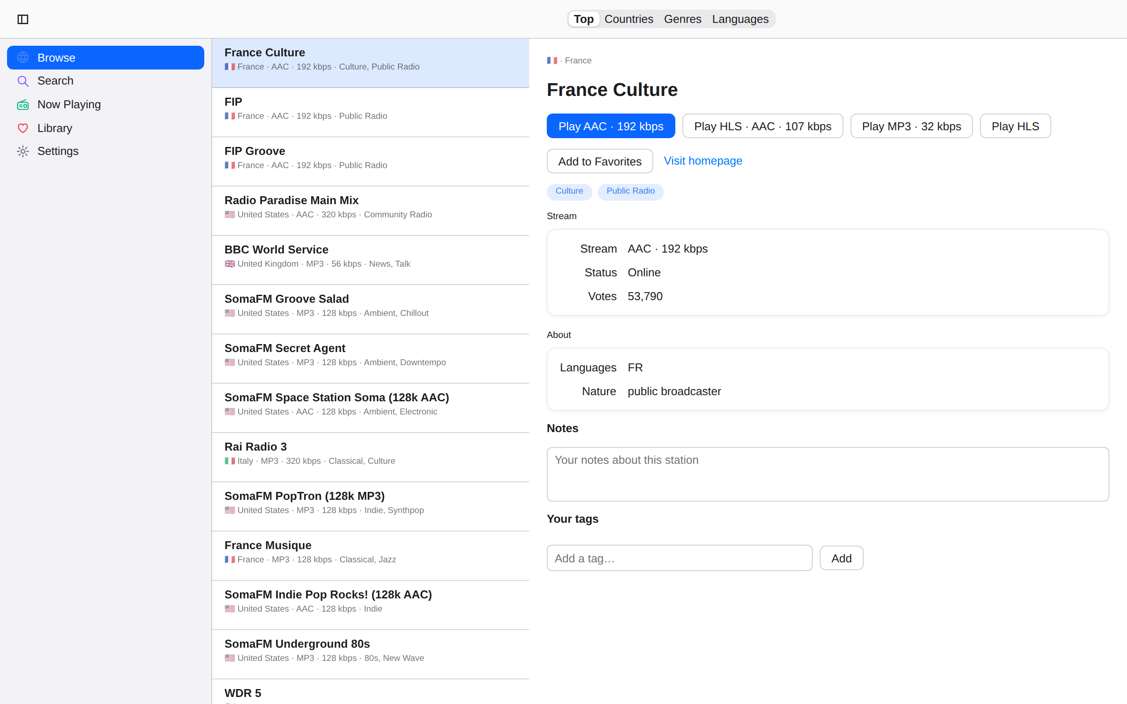Open the Library section

coord(106,128)
